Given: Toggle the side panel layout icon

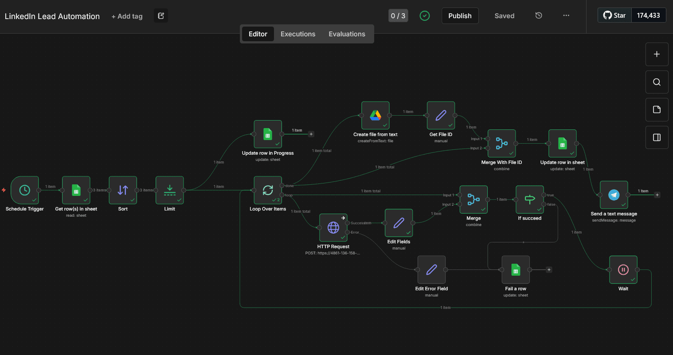Looking at the screenshot, I should [x=657, y=137].
